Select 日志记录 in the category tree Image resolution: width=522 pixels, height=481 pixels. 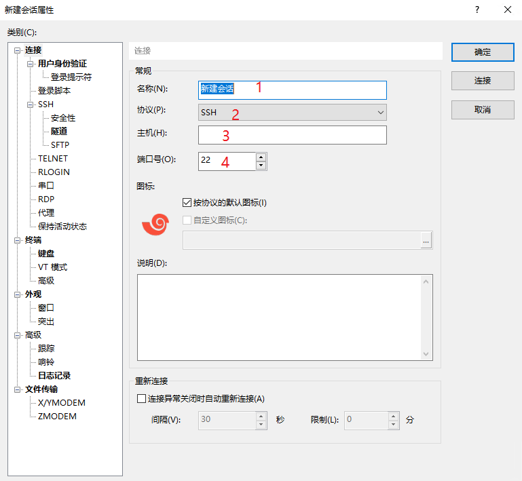pyautogui.click(x=54, y=375)
